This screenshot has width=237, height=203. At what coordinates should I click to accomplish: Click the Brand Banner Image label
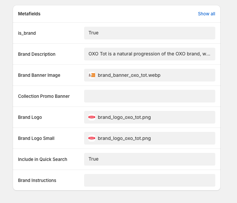[39, 75]
